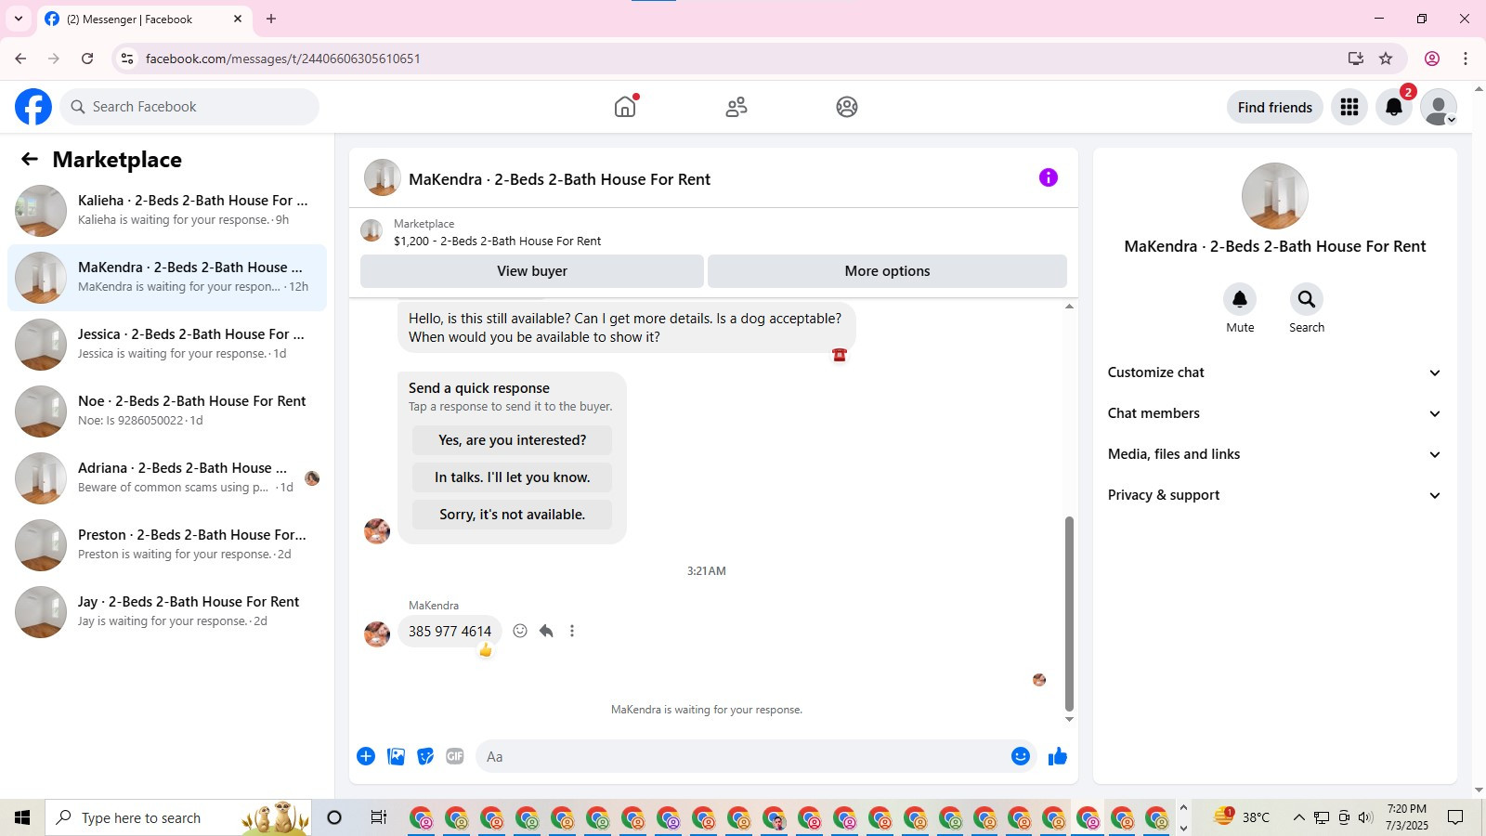Open Adriana conversation
The image size is (1486, 836).
pyautogui.click(x=167, y=478)
